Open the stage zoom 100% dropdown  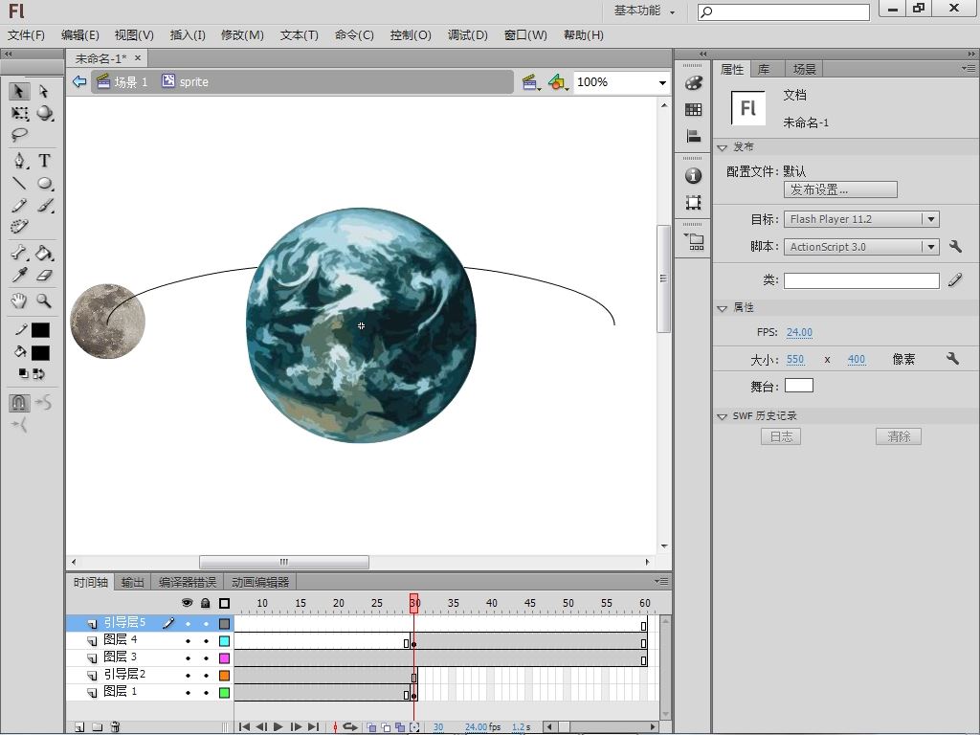point(661,82)
